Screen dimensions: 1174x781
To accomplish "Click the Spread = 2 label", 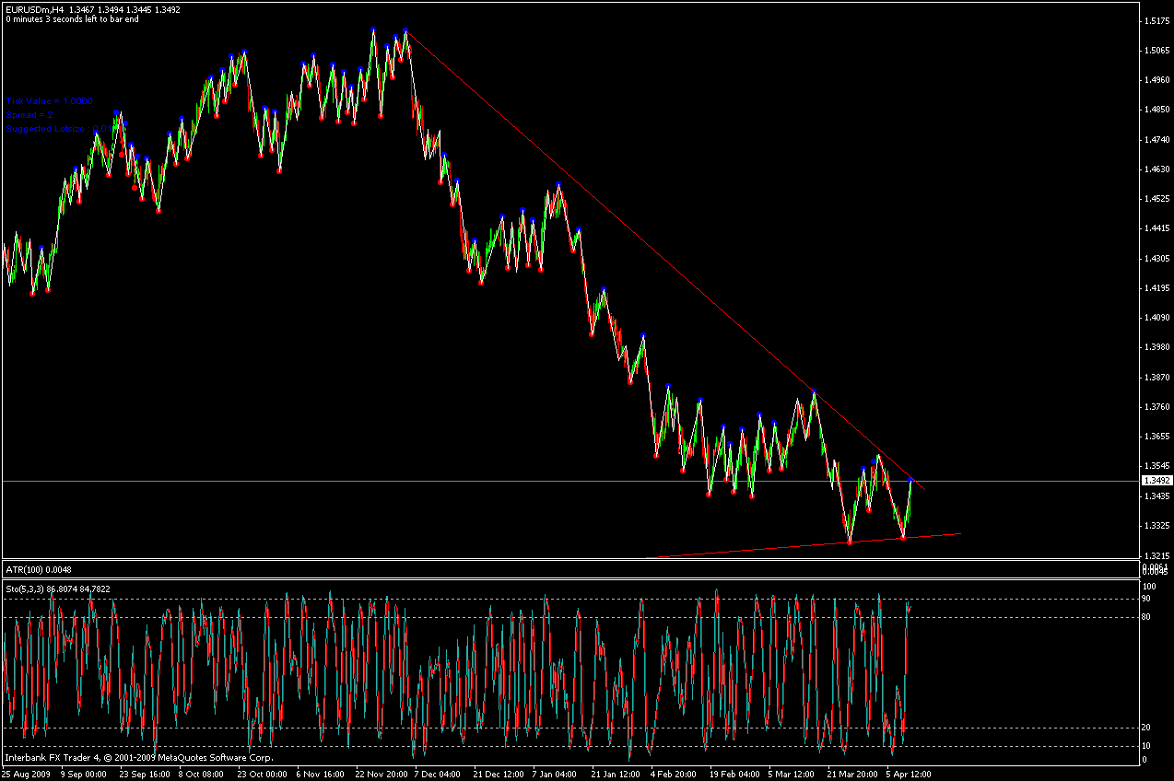I will [29, 115].
